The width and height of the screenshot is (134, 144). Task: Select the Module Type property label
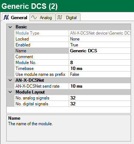click(27, 33)
